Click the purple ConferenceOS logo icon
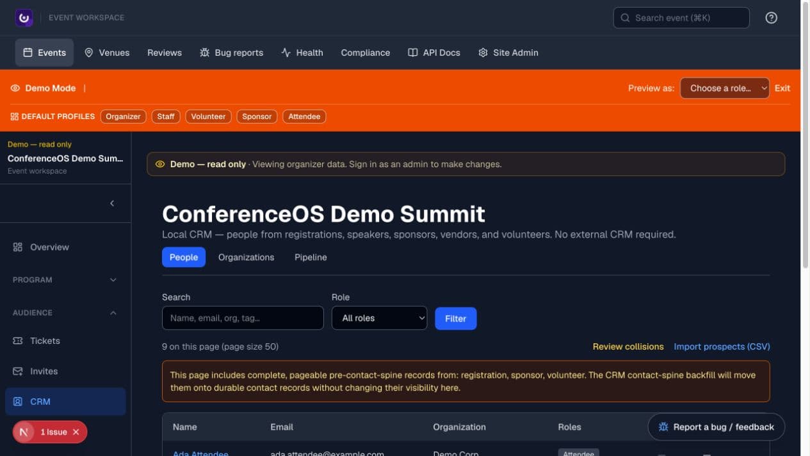The image size is (810, 456). point(24,18)
